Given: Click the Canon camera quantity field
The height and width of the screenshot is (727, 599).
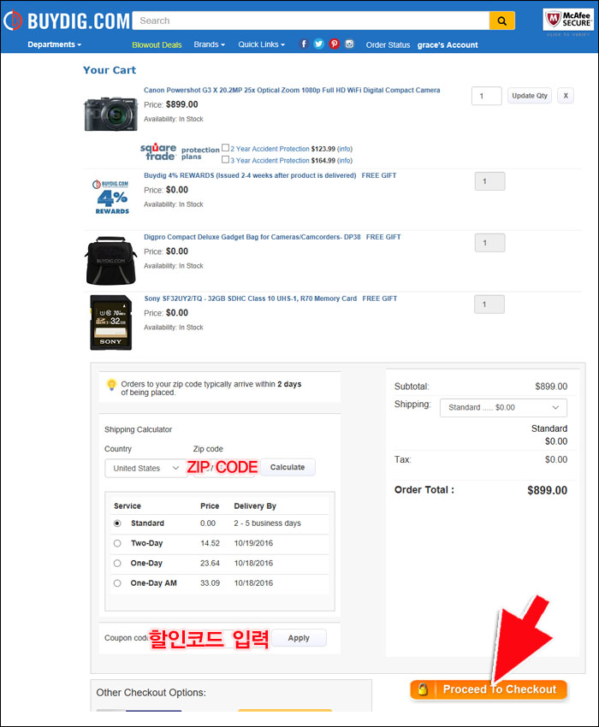Looking at the screenshot, I should tap(486, 96).
